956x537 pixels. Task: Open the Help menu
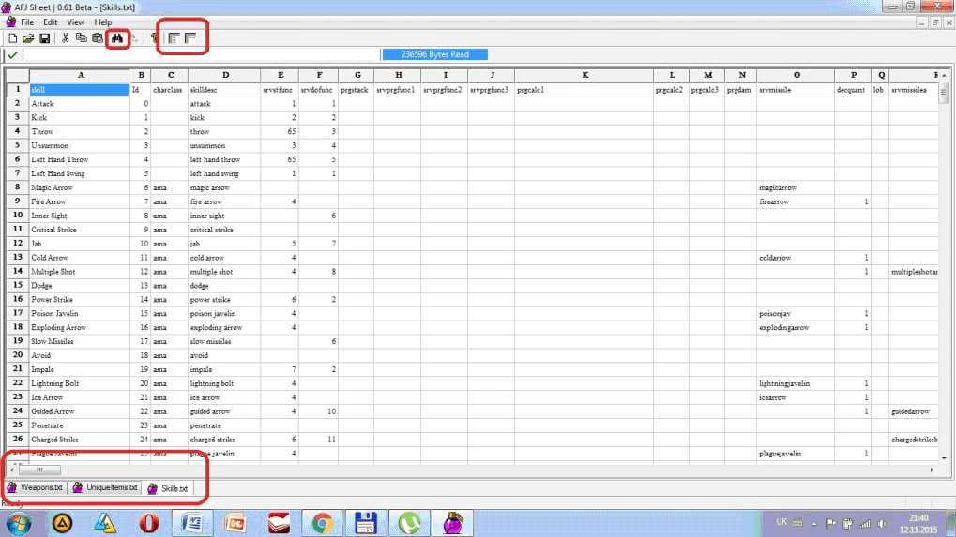click(x=102, y=22)
